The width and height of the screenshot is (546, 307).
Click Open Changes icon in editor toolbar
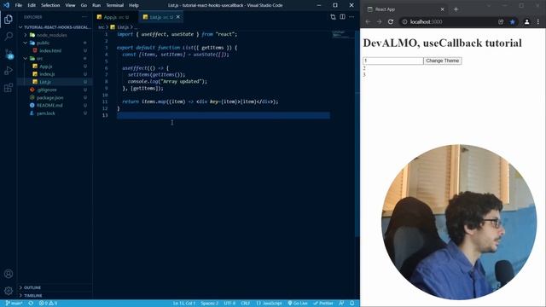click(333, 17)
